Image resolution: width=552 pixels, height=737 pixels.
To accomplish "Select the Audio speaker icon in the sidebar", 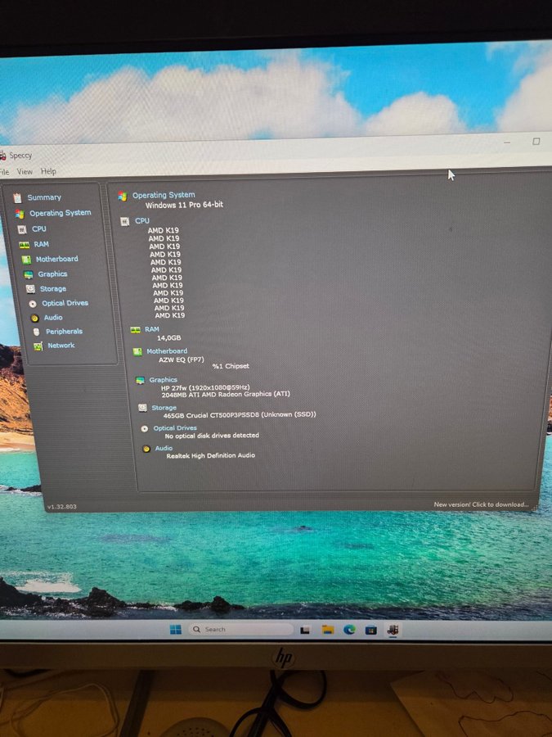I will (x=34, y=318).
